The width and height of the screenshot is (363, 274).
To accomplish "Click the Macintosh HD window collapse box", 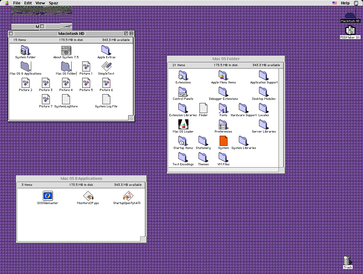I will pyautogui.click(x=131, y=34).
